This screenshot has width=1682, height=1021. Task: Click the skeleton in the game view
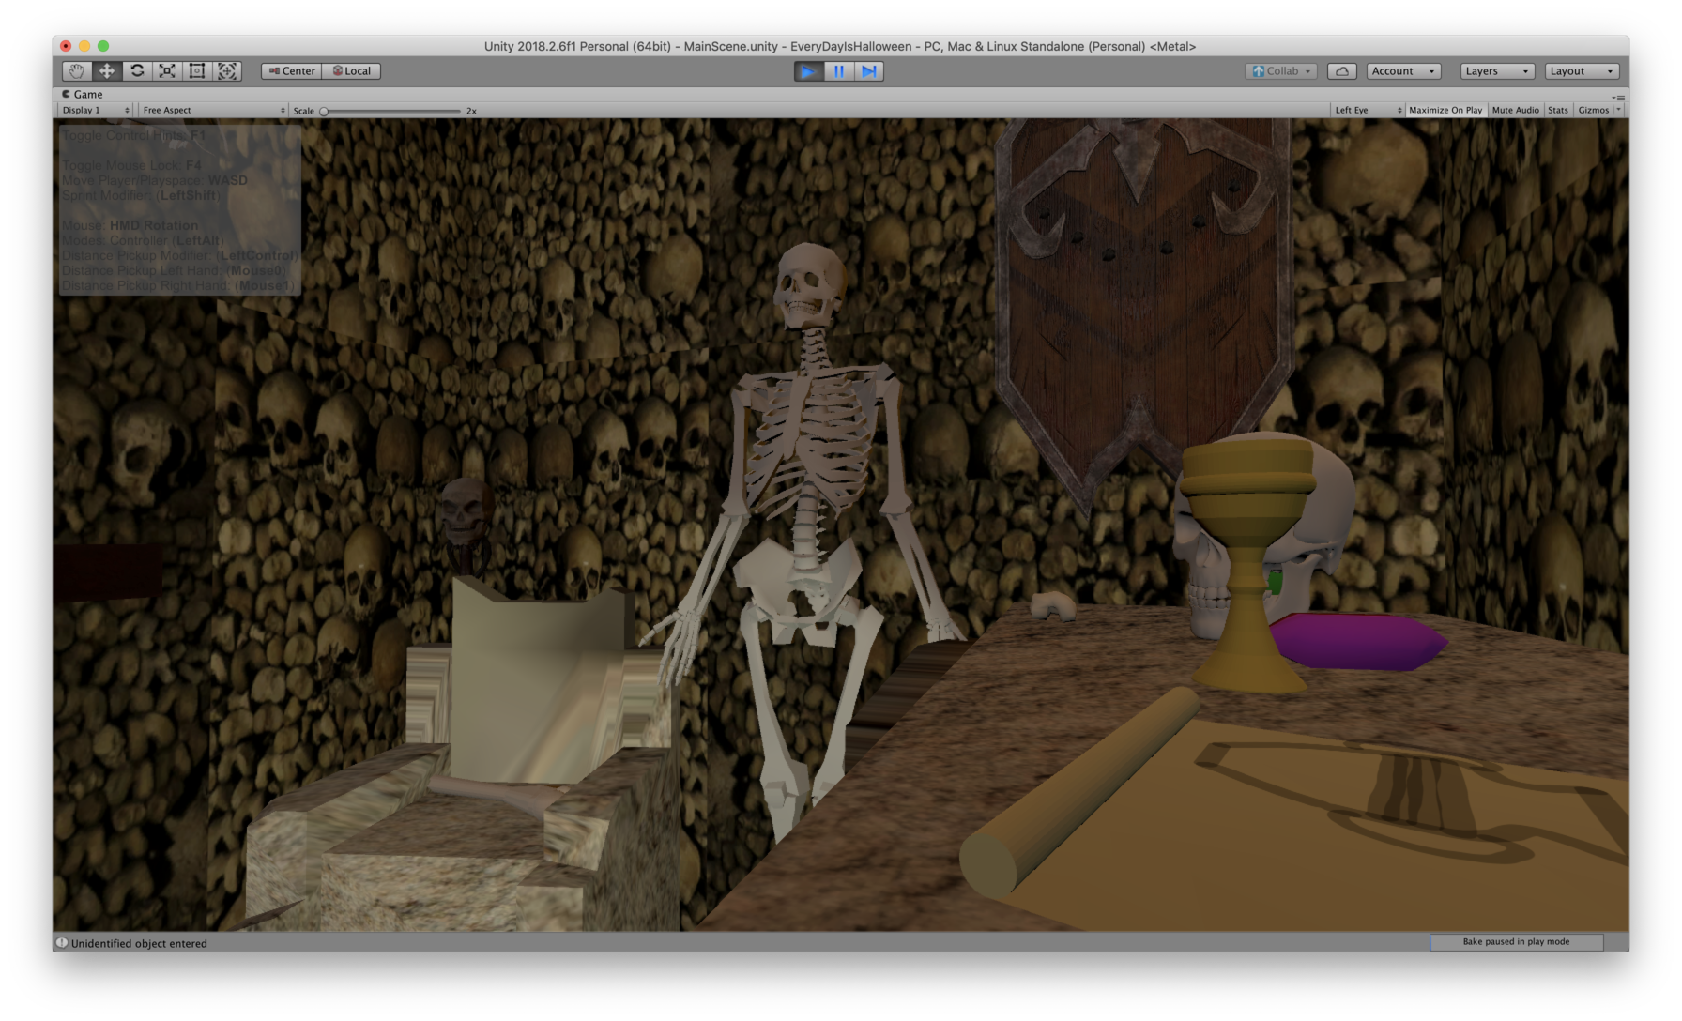pos(809,450)
